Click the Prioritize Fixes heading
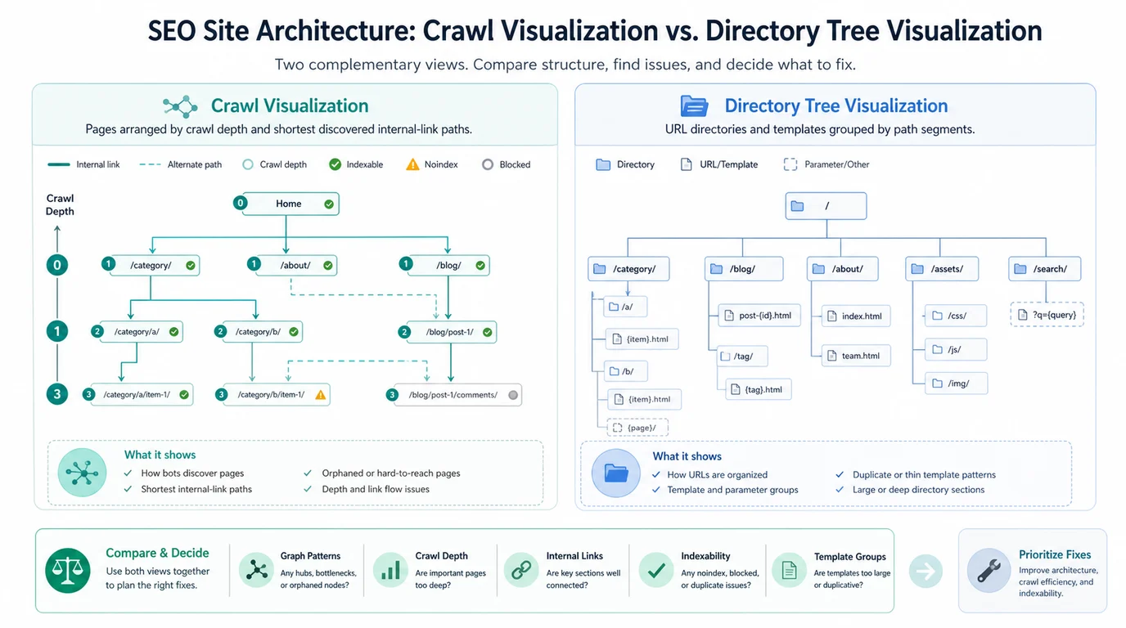 pos(1055,554)
